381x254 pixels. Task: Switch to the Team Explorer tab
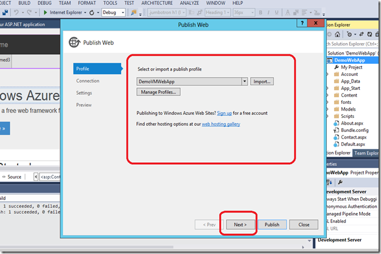pyautogui.click(x=366, y=153)
